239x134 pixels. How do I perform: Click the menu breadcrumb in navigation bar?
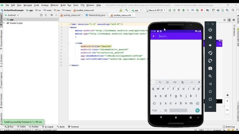[x=66, y=10]
